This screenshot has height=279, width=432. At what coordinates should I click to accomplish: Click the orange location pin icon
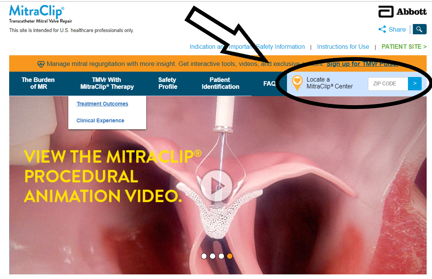pyautogui.click(x=297, y=83)
